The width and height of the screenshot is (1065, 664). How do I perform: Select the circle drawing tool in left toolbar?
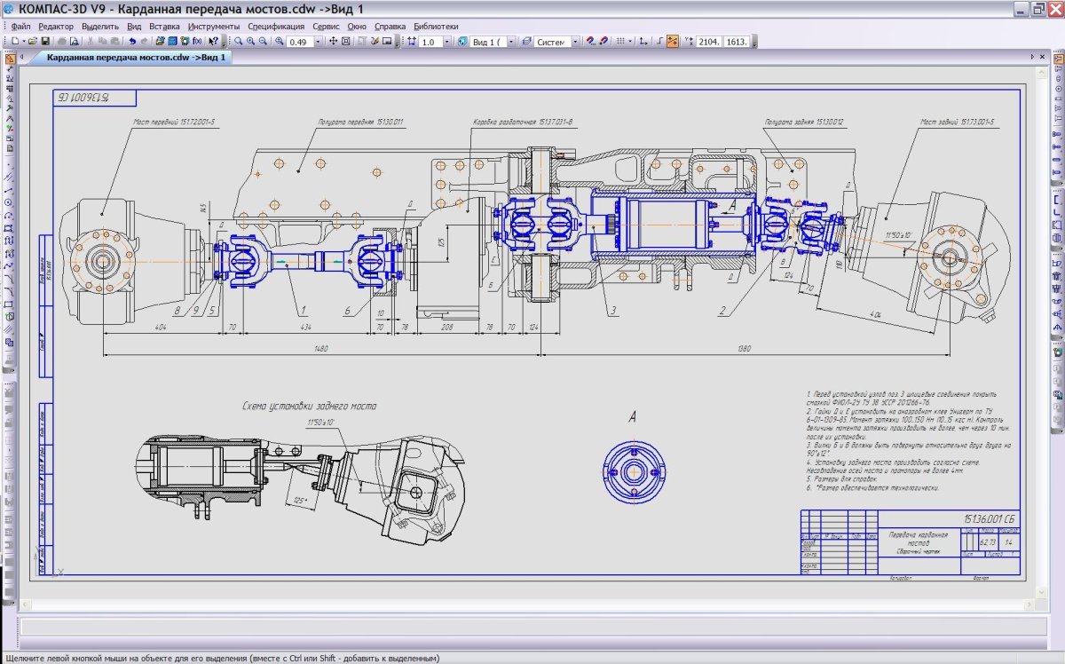click(x=8, y=202)
